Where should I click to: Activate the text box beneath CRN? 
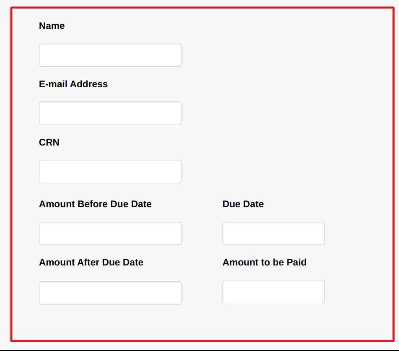(x=110, y=172)
